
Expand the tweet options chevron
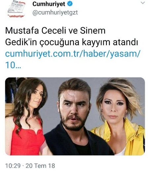143,3
